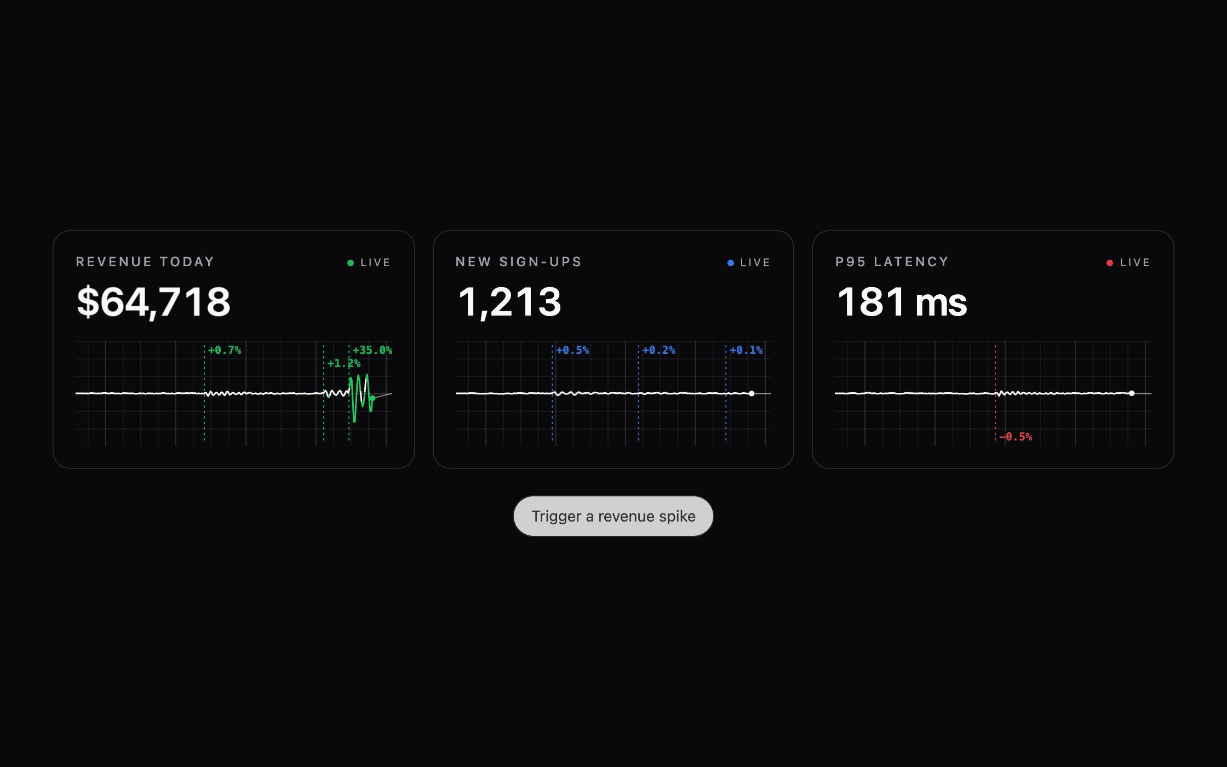Viewport: 1227px width, 767px height.
Task: Select the +35.0% marker on revenue chart
Action: (372, 350)
